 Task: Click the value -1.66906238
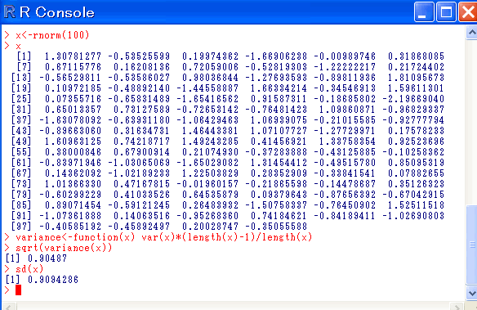click(276, 56)
